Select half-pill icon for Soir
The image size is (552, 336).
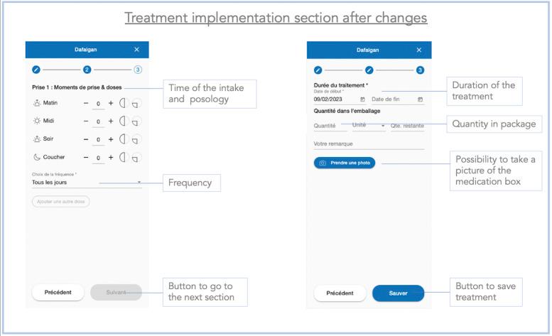pos(122,139)
